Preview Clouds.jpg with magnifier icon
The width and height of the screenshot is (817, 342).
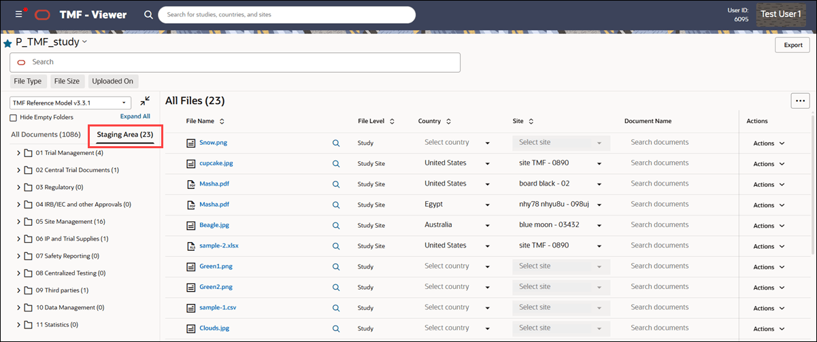click(336, 328)
